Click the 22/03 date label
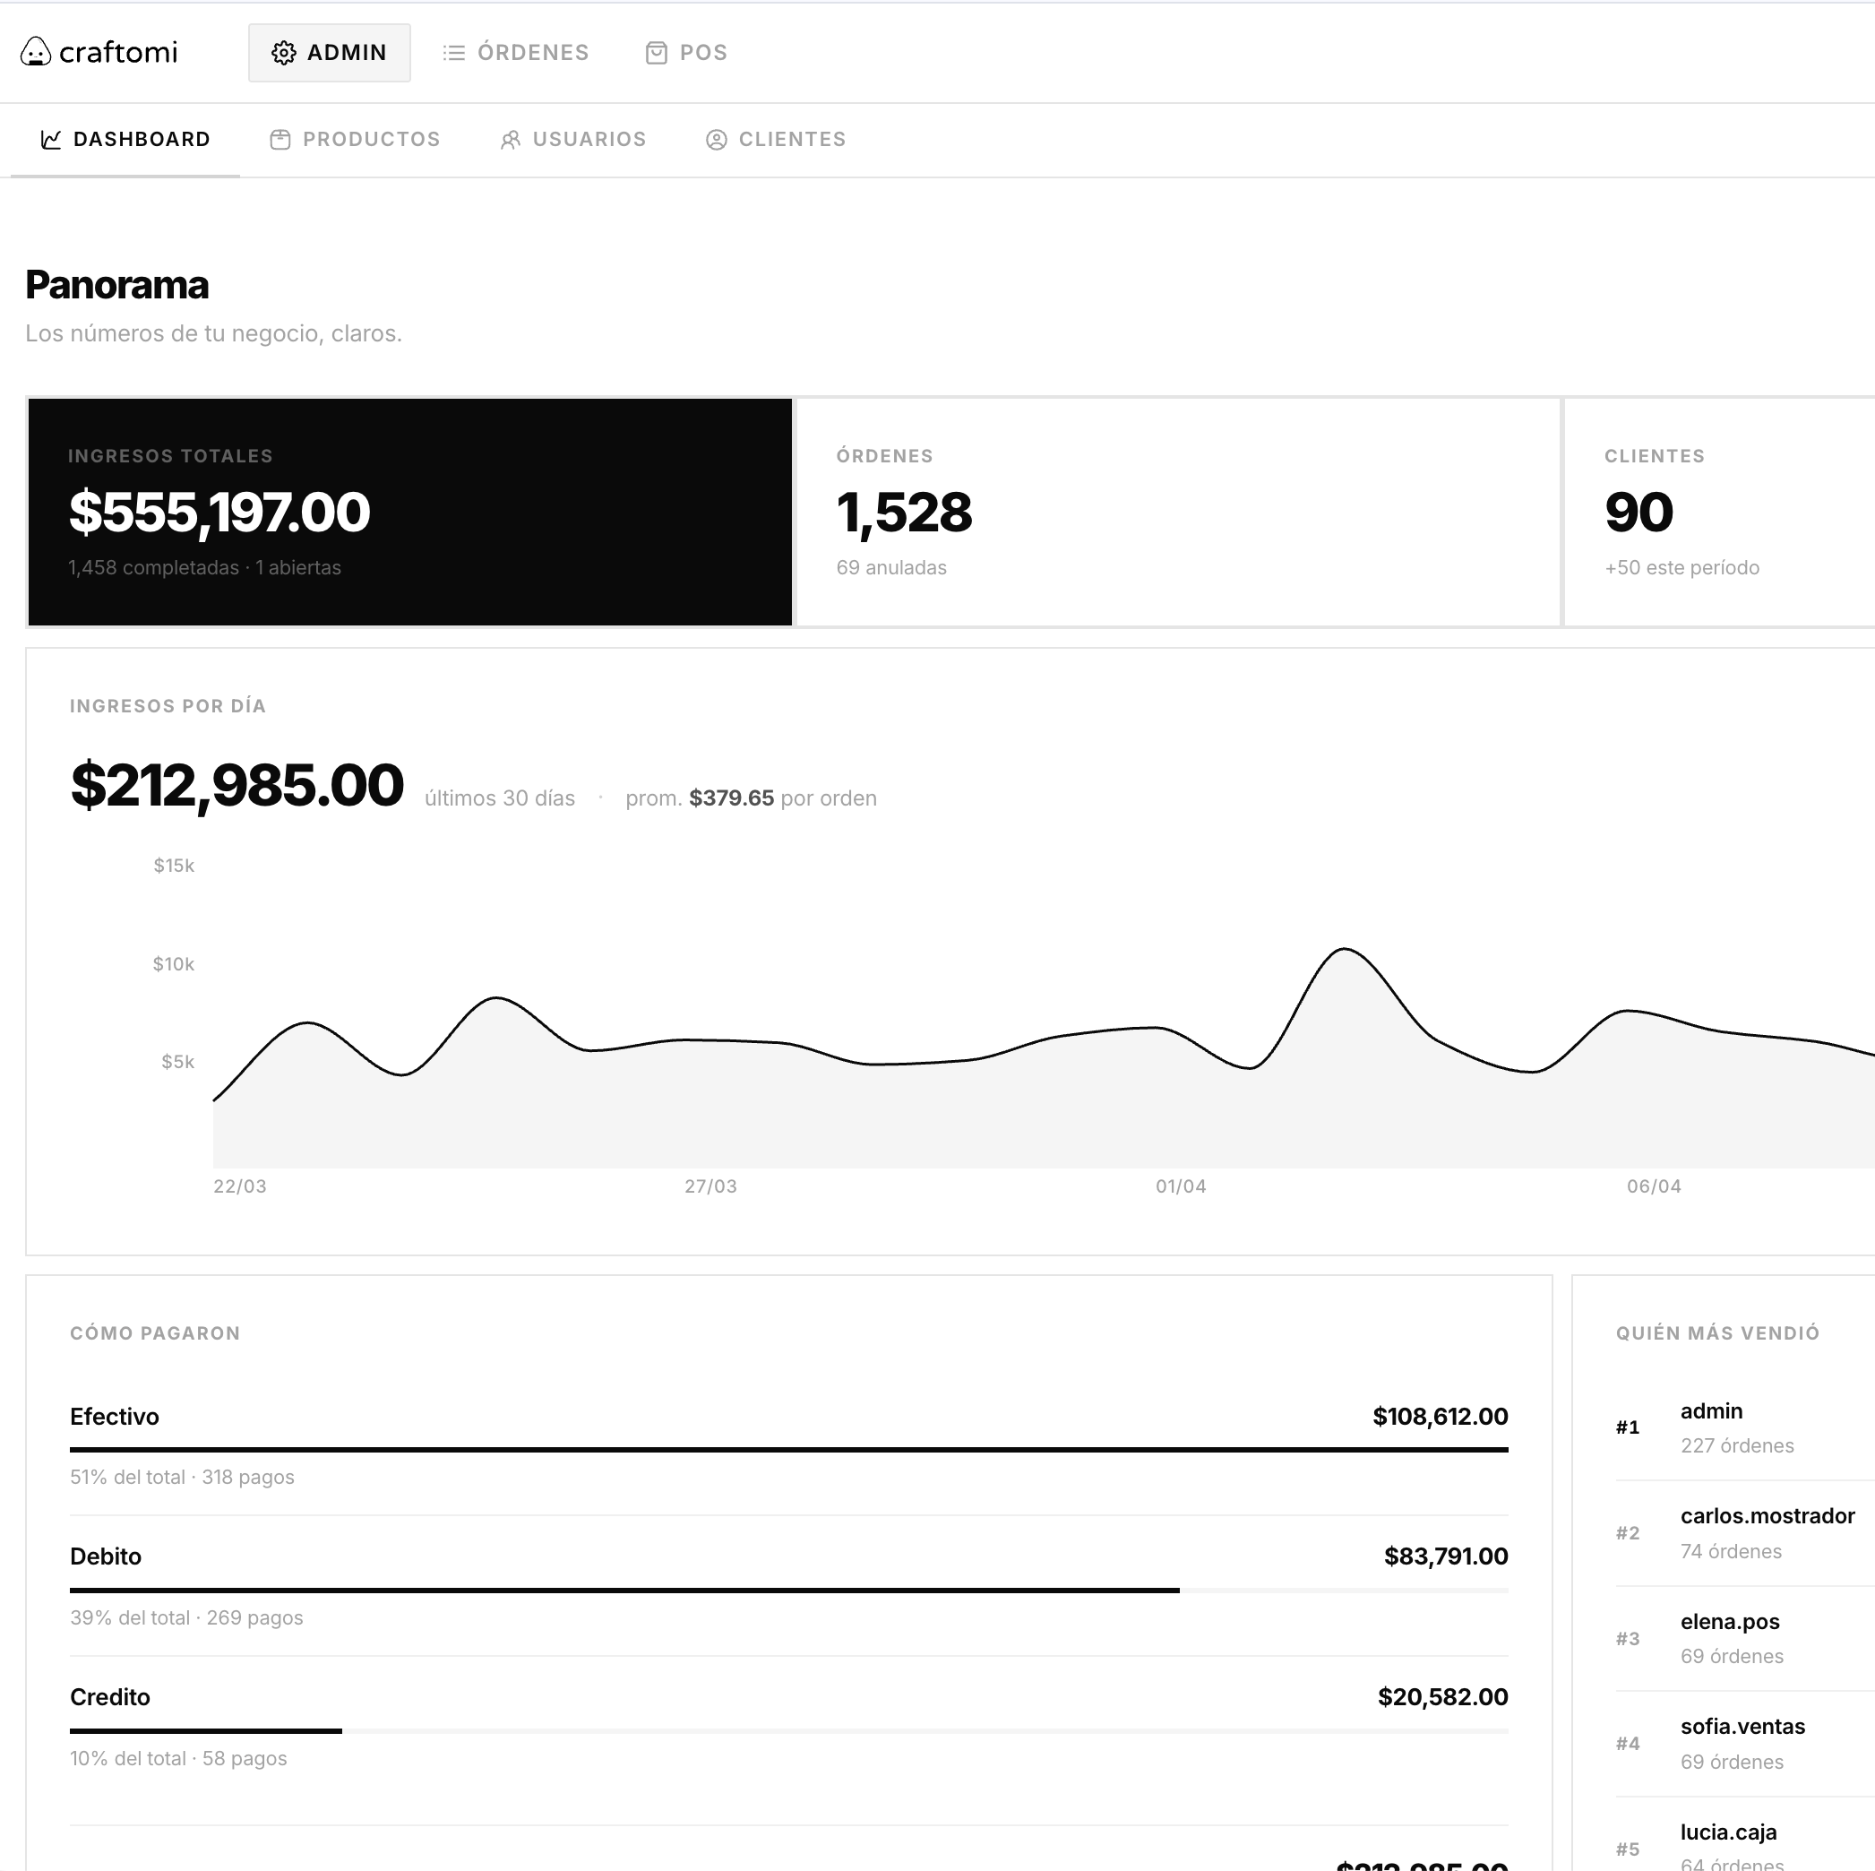 pos(240,1186)
